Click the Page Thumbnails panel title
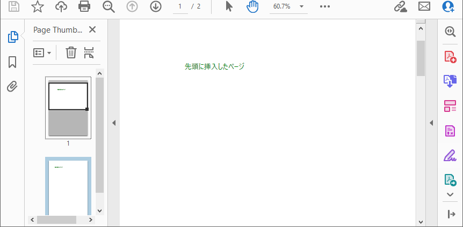The image size is (463, 227). pyautogui.click(x=58, y=30)
